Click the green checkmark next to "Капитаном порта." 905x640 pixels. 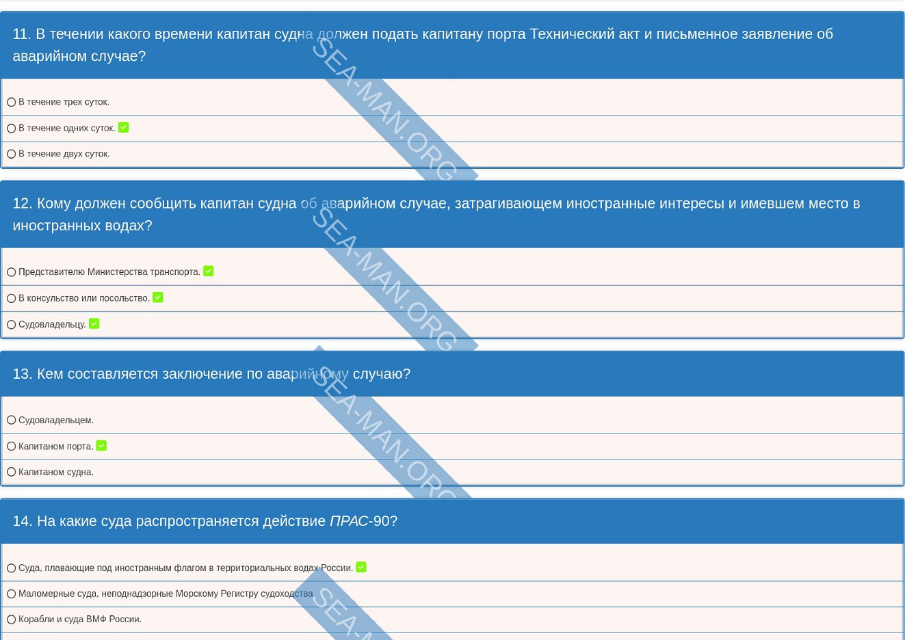click(x=101, y=446)
